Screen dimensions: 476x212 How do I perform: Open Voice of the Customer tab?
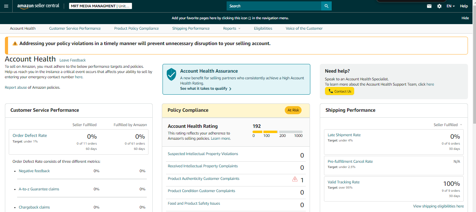304,28
